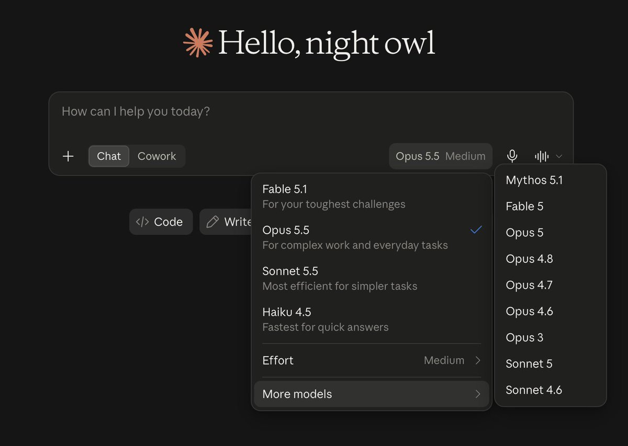The width and height of the screenshot is (628, 446).
Task: Open voice mode waveform icon
Action: tap(542, 156)
